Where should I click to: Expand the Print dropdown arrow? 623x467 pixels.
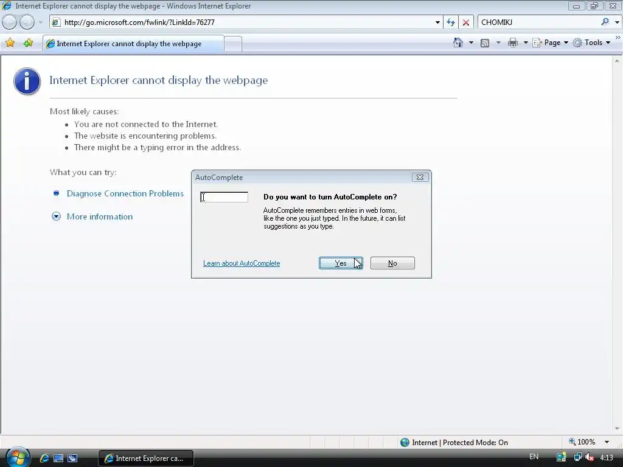point(525,43)
